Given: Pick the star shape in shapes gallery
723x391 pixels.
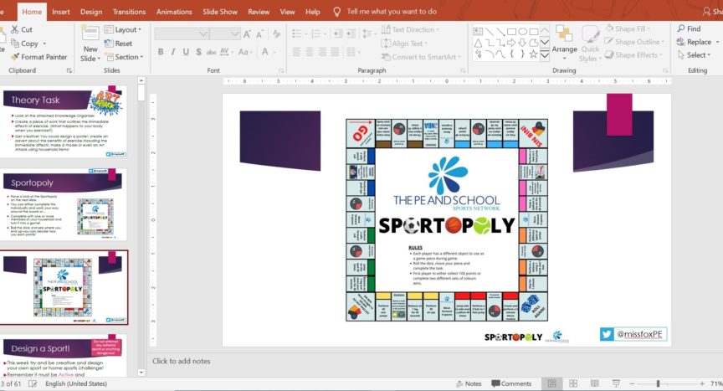Looking at the screenshot, I should point(532,54).
